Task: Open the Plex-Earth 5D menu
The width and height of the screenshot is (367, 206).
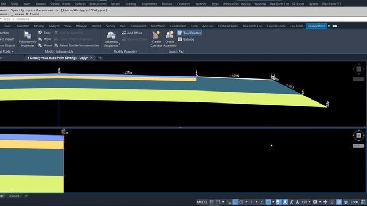Action: (x=331, y=4)
